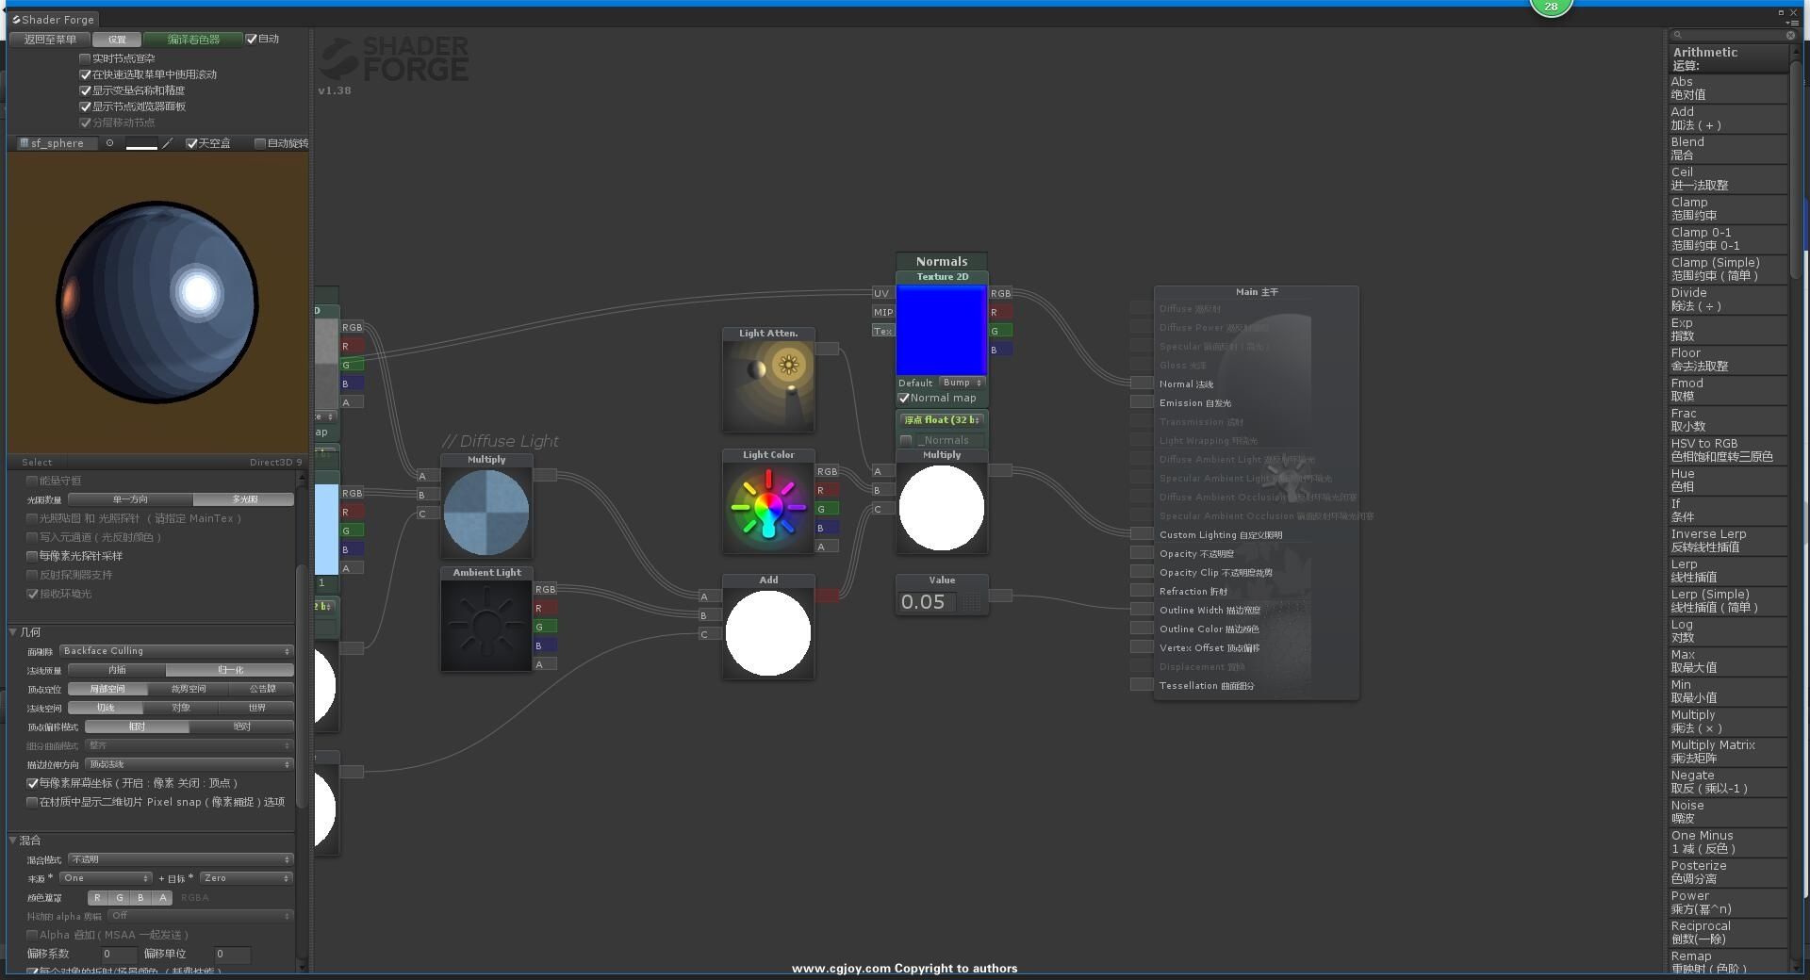This screenshot has width=1810, height=980.
Task: Open the destination Zero blend dropdown
Action: [246, 878]
